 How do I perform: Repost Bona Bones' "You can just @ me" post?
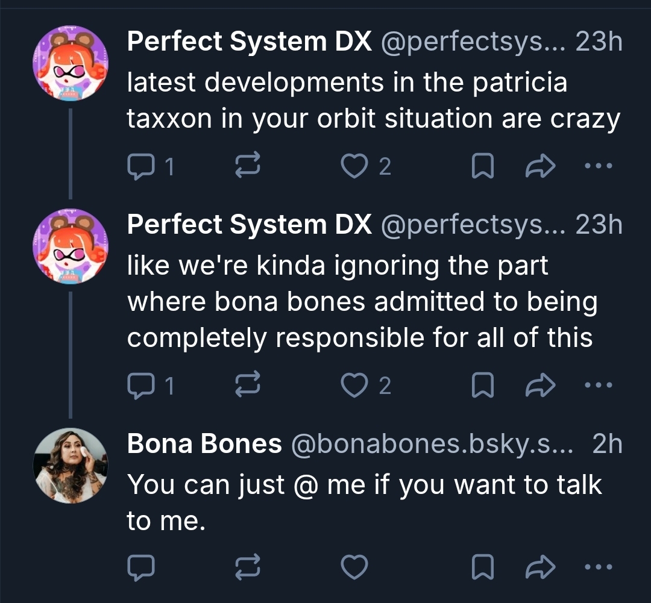(x=248, y=566)
